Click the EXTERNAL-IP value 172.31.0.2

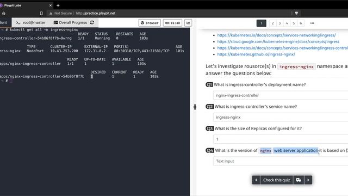click(95, 51)
